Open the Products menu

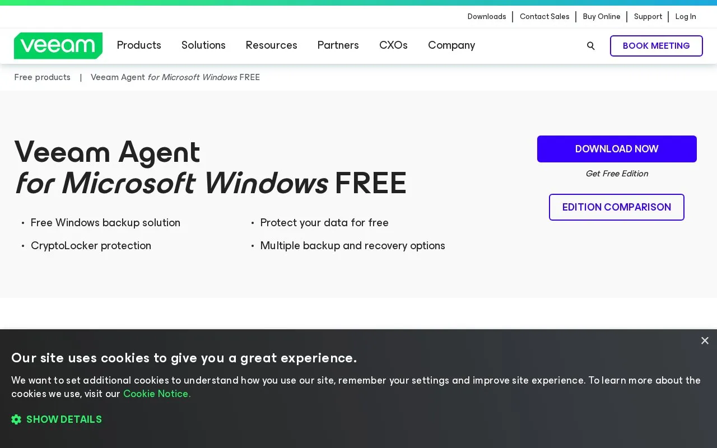[139, 45]
